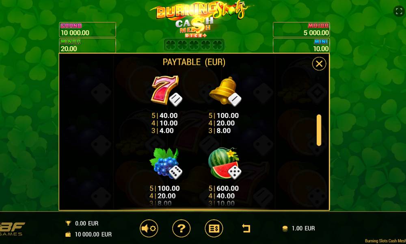
Task: Click the Grand jackpot 10 000.00 panel
Action: 88,29
